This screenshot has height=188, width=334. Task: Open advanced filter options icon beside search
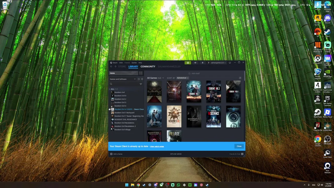tap(141, 84)
